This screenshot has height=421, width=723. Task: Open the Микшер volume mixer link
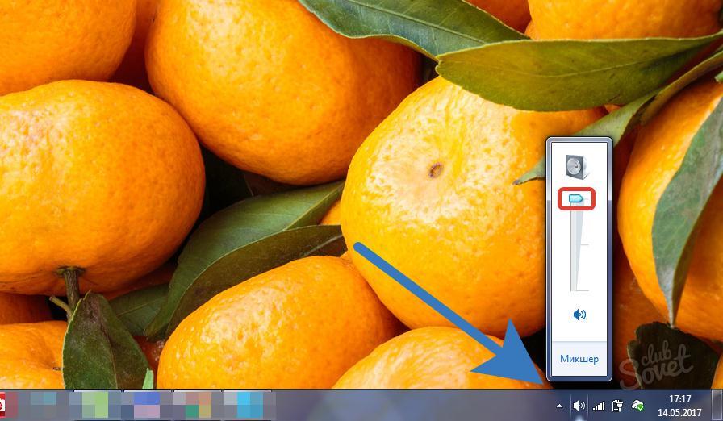point(579,358)
